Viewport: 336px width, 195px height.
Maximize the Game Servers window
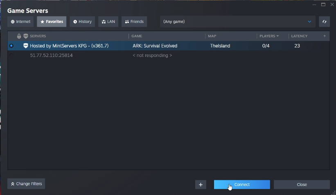pyautogui.click(x=323, y=5)
